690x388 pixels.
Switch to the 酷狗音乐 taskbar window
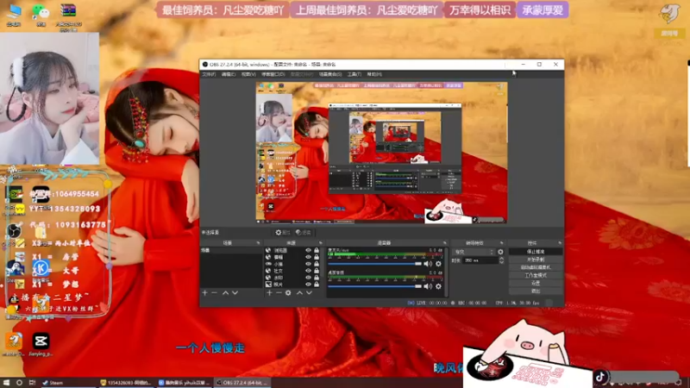[x=184, y=383]
